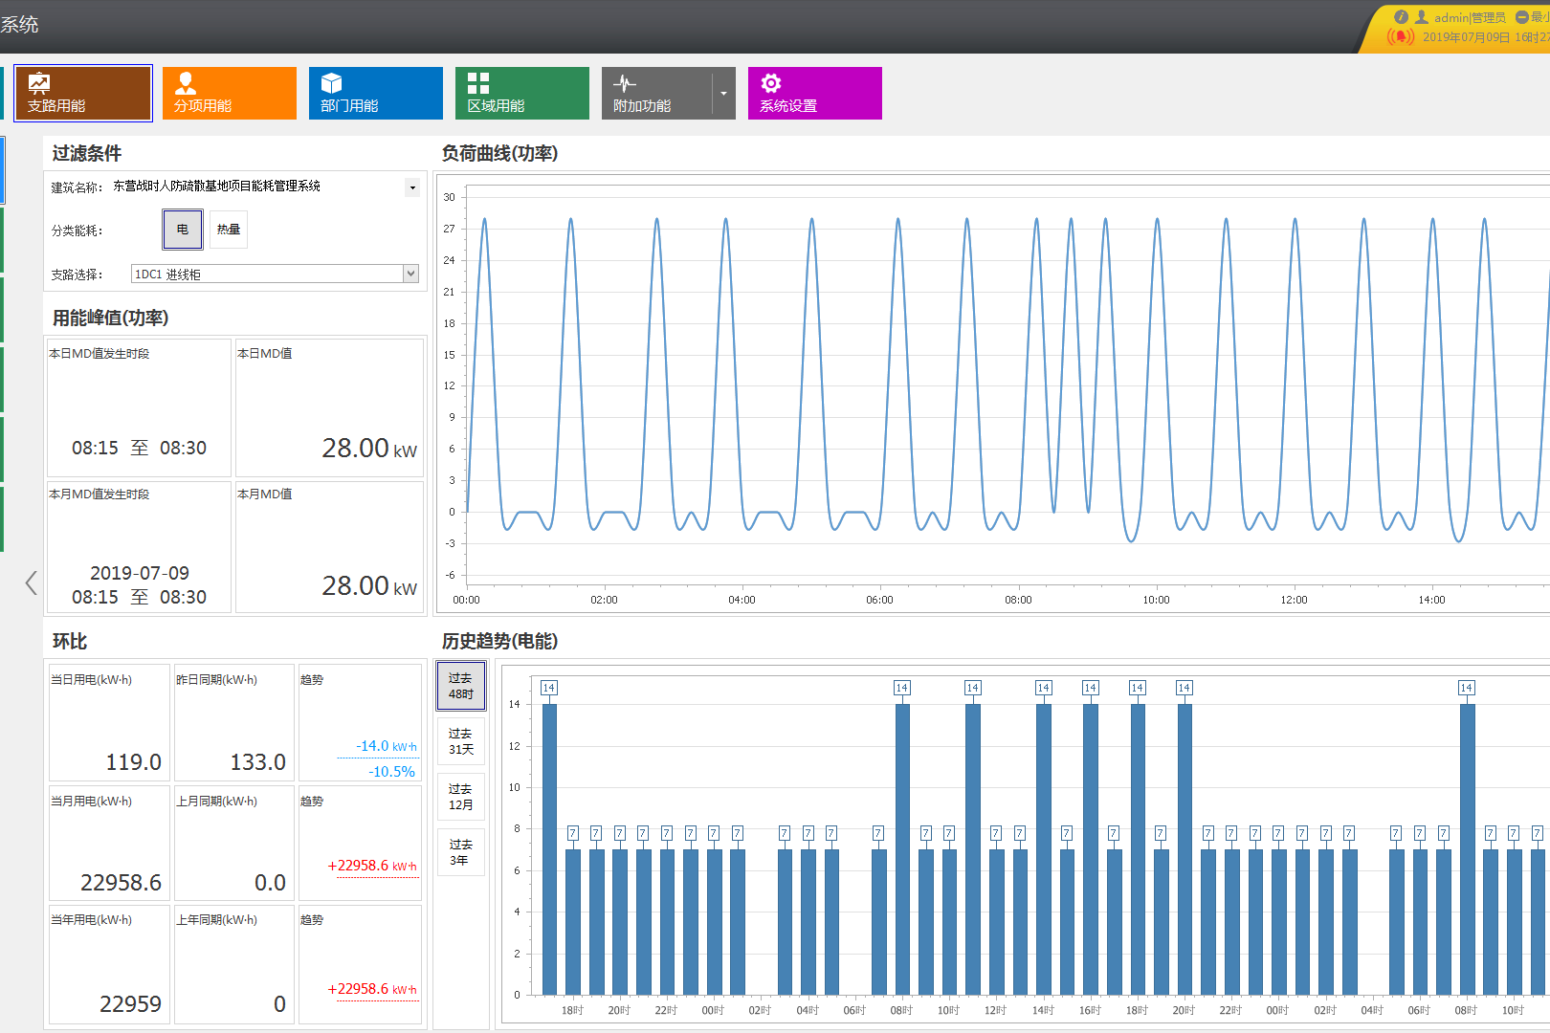The width and height of the screenshot is (1550, 1033).
Task: Open 系统设置 settings tile
Action: click(x=815, y=93)
